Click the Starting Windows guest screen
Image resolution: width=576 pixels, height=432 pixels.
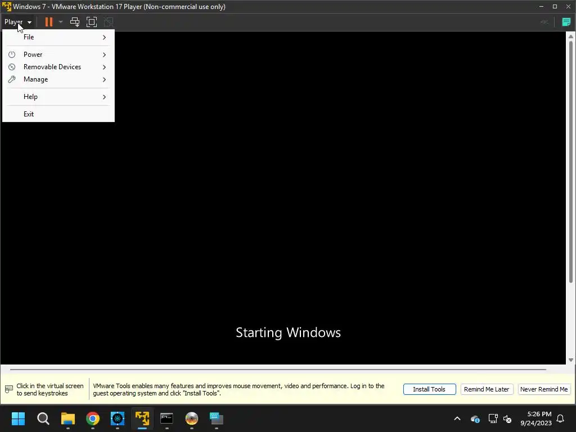point(283,197)
